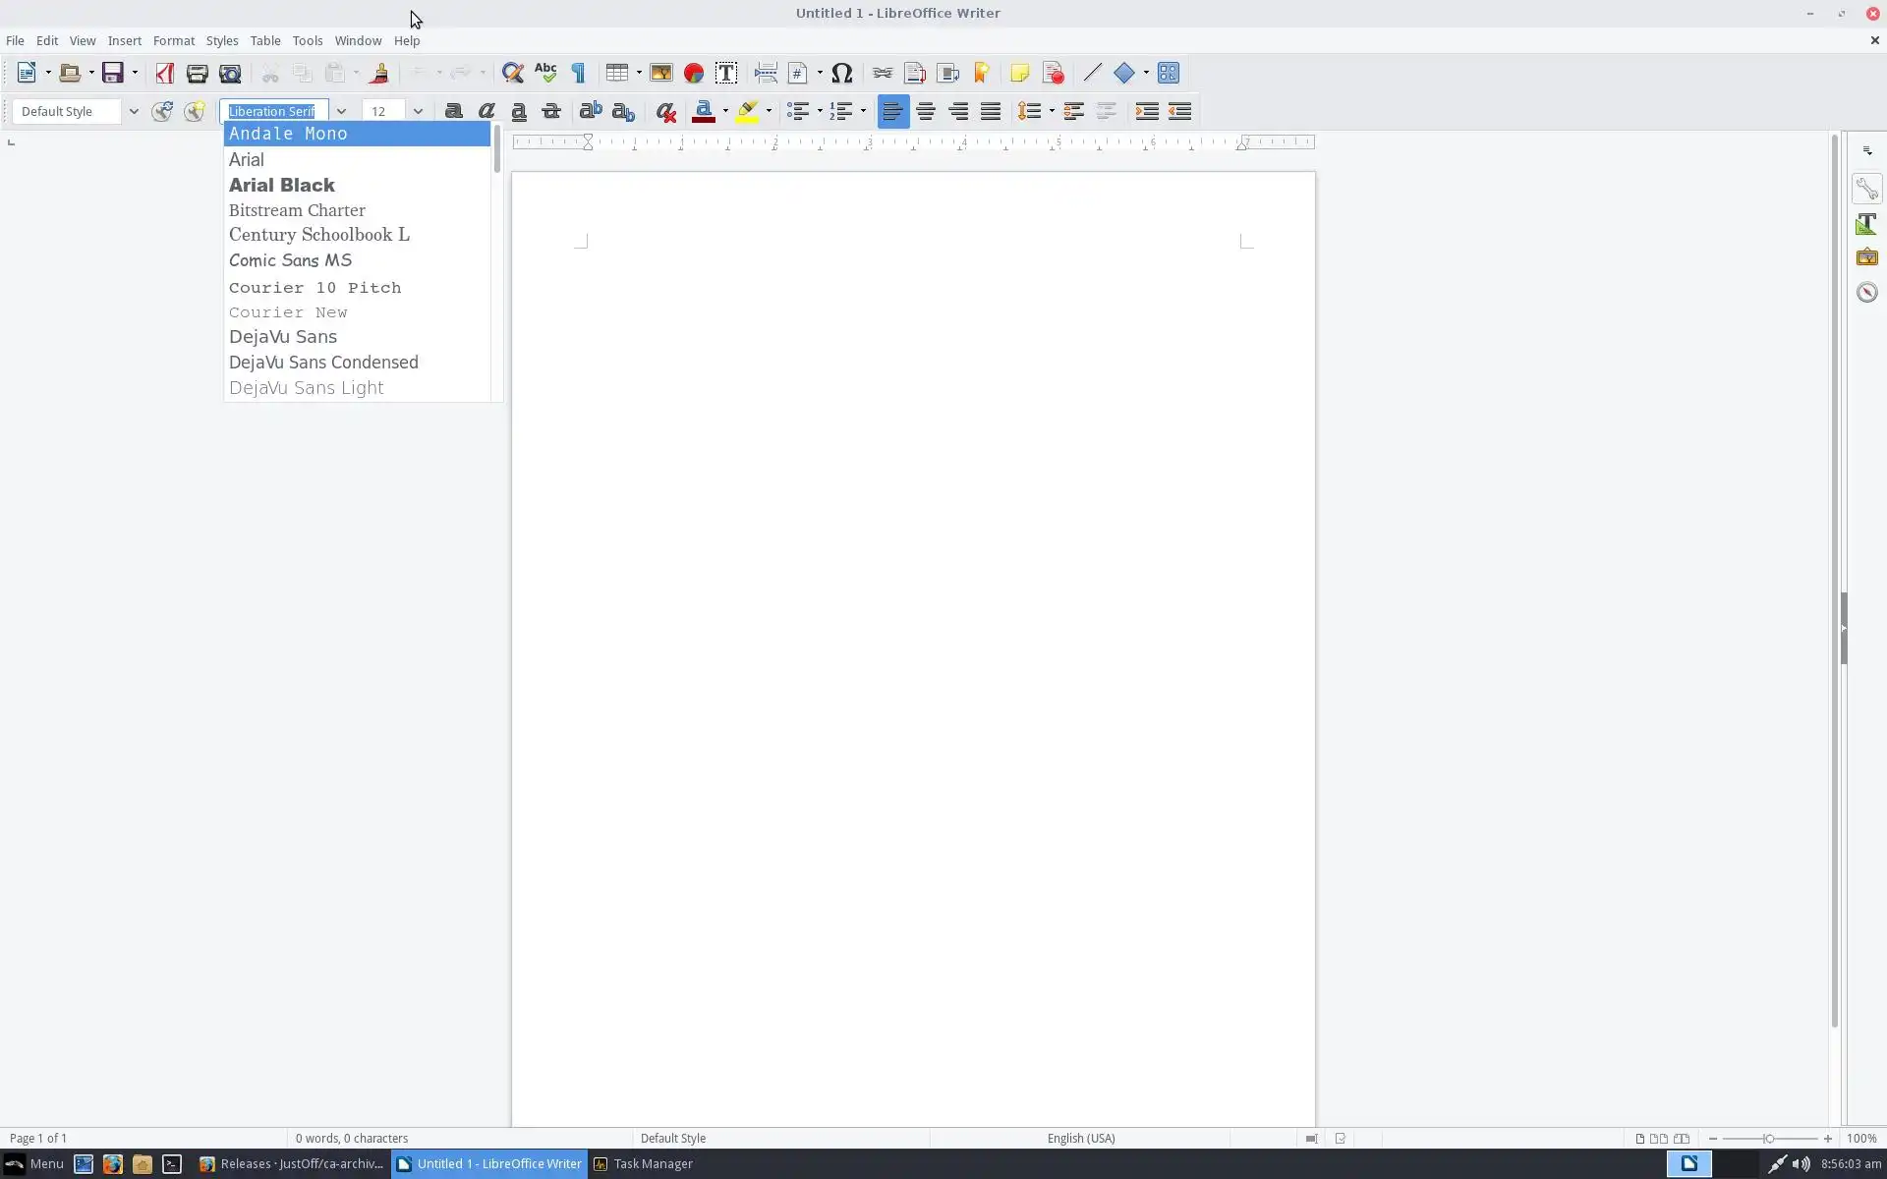Toggle Bold formatting button

(x=453, y=111)
